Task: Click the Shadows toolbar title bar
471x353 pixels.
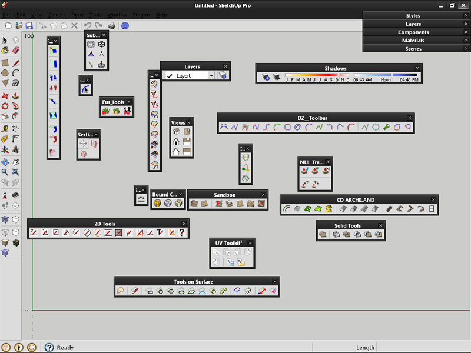Action: (335, 68)
